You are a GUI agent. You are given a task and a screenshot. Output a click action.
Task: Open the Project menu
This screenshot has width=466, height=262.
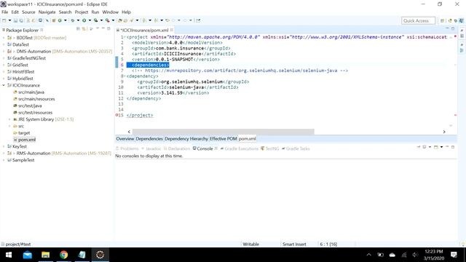click(x=82, y=12)
